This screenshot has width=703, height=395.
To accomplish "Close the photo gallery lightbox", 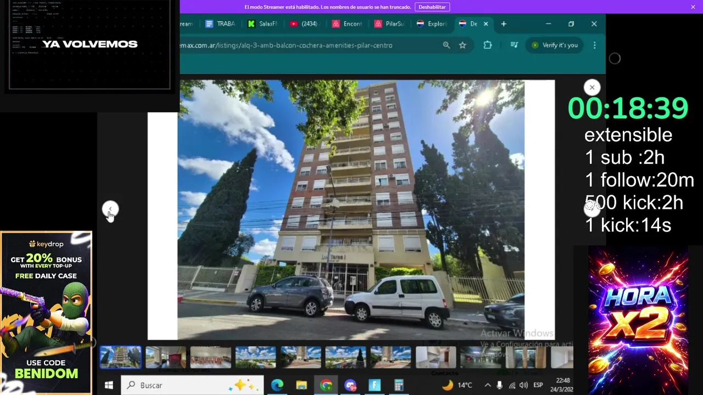I will (x=592, y=87).
